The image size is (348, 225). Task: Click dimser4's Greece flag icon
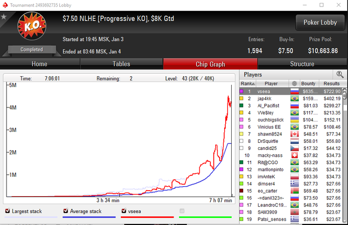[x=294, y=184]
